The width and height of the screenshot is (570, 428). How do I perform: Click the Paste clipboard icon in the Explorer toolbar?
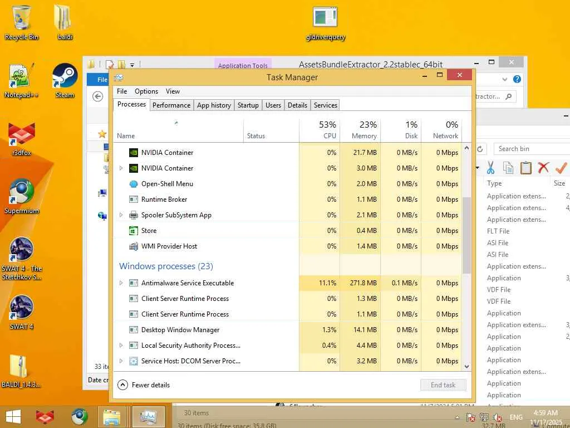(x=525, y=168)
